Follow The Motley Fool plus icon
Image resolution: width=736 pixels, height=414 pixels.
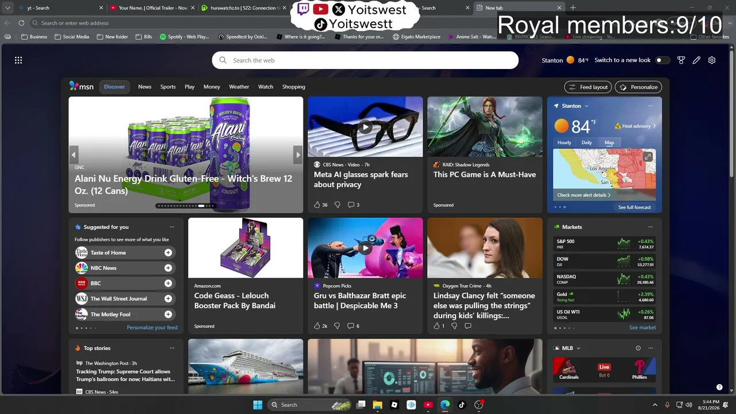(168, 314)
